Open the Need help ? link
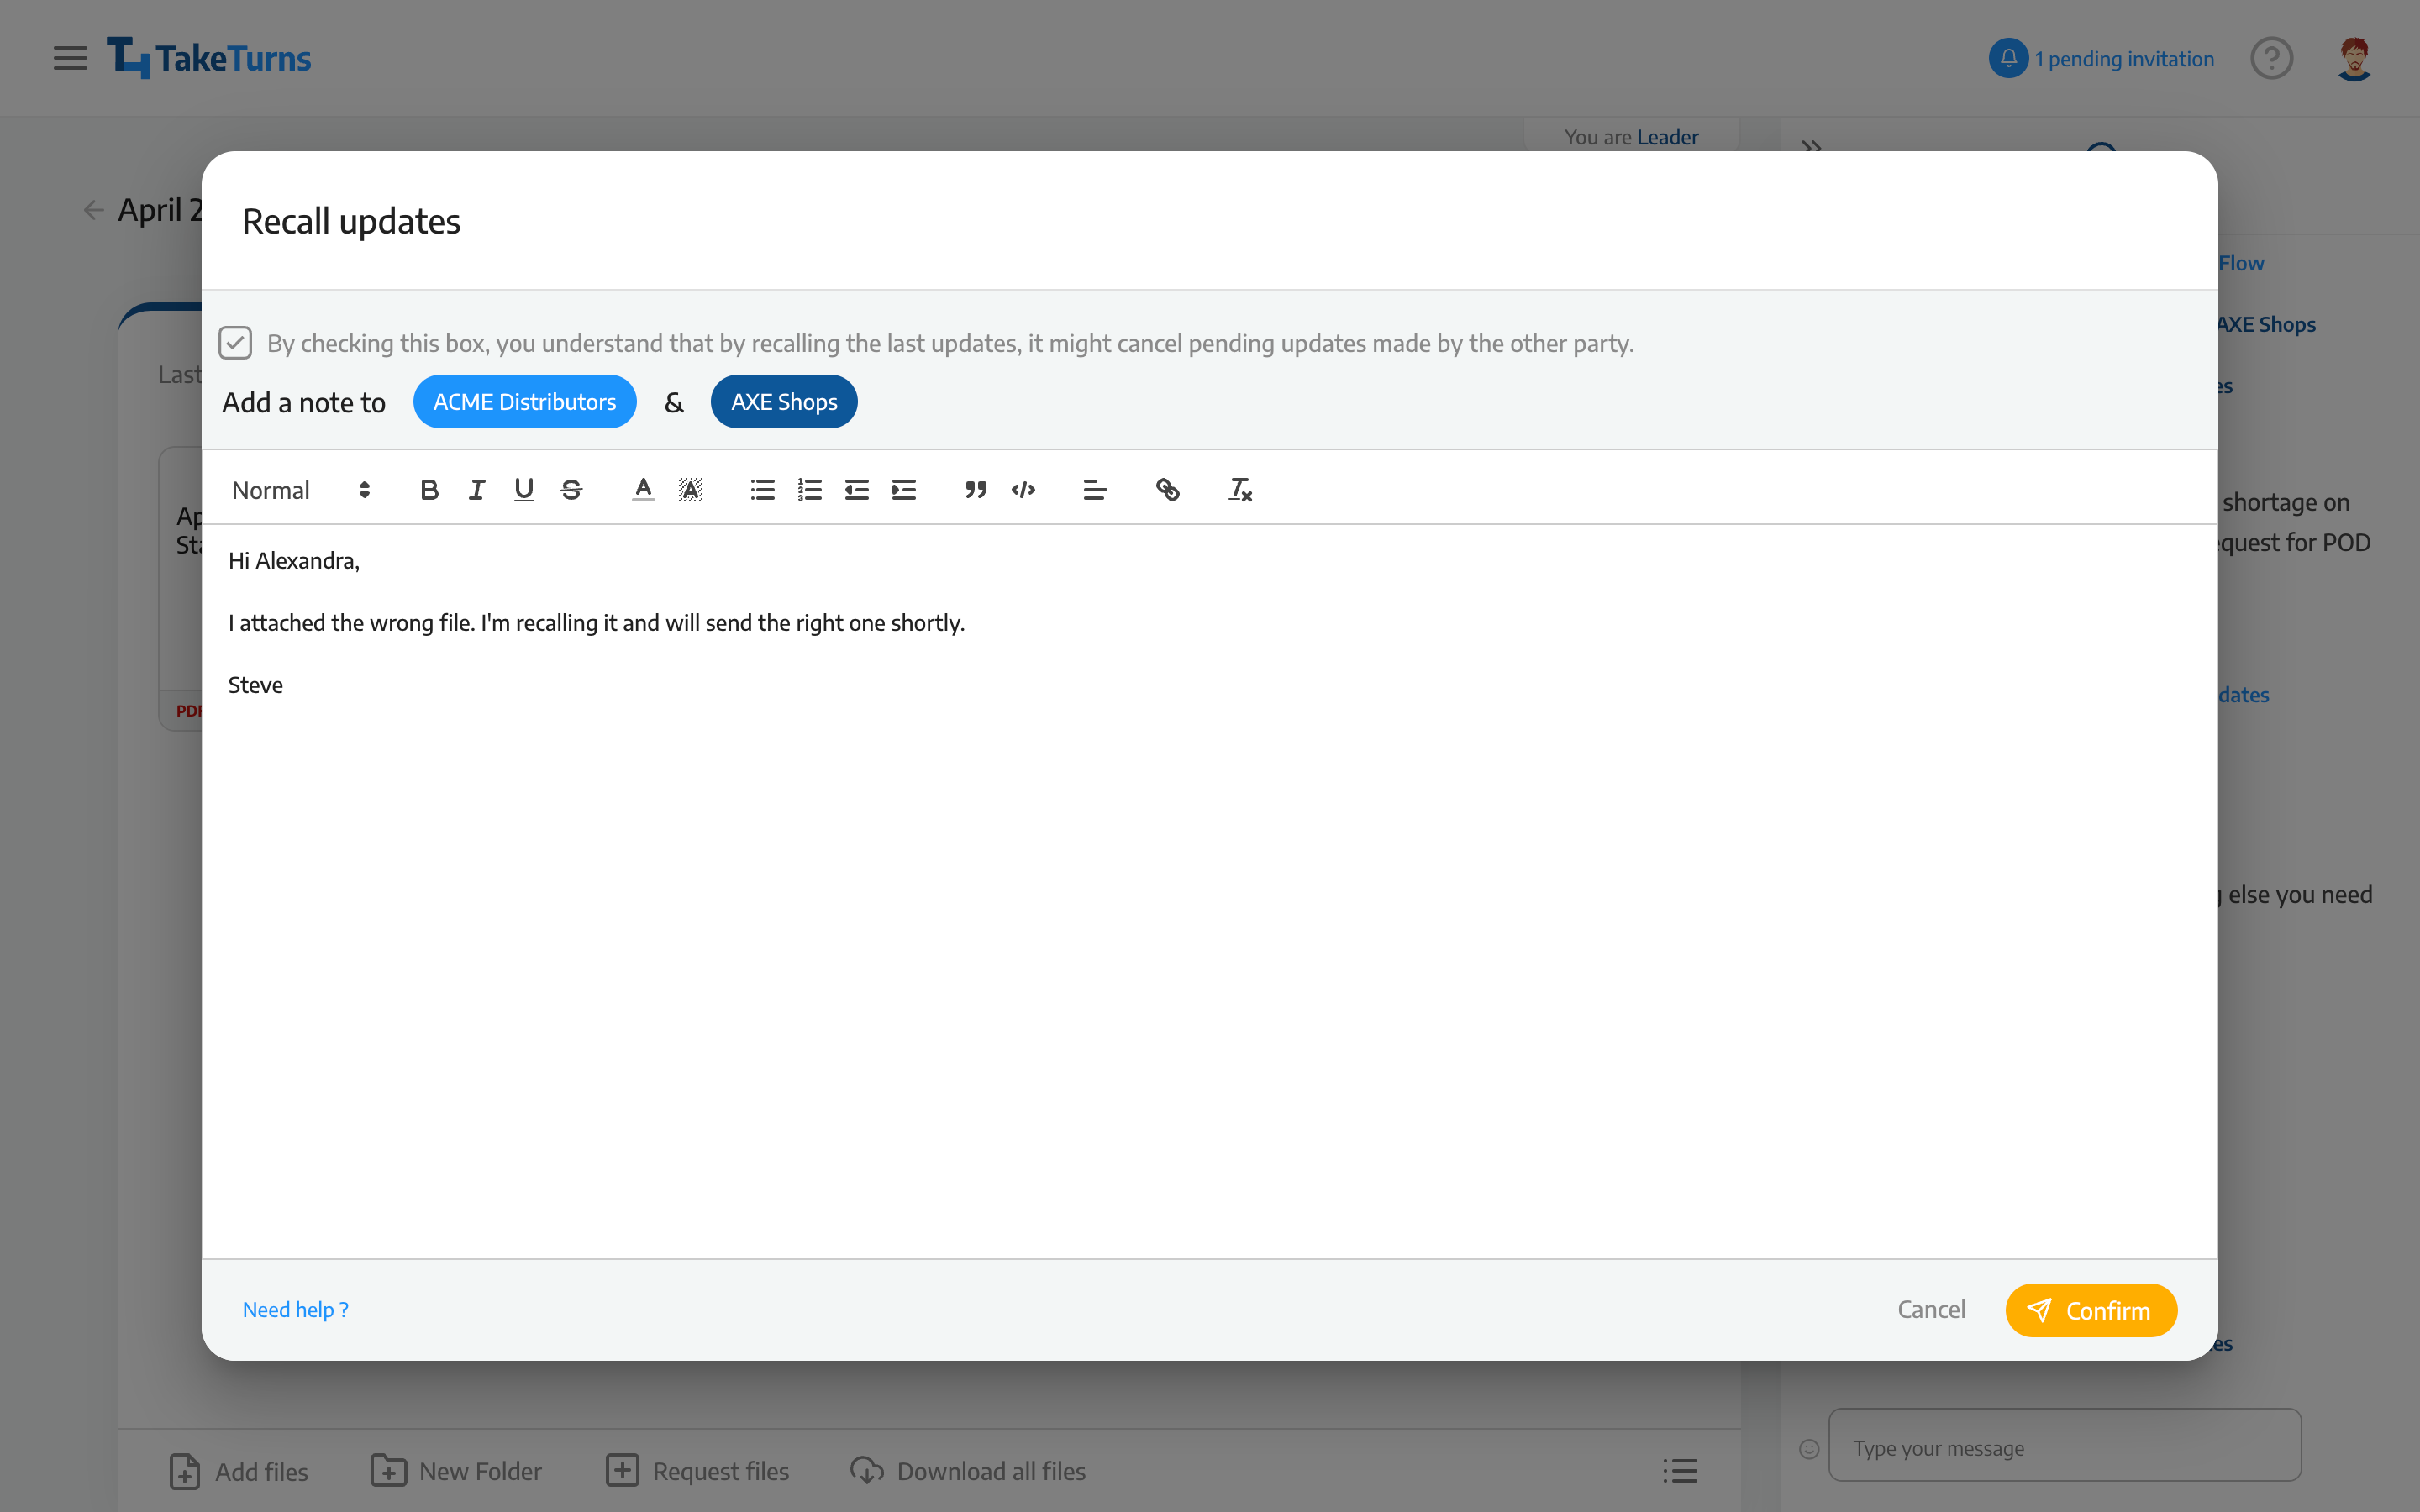The width and height of the screenshot is (2420, 1512). (x=295, y=1309)
